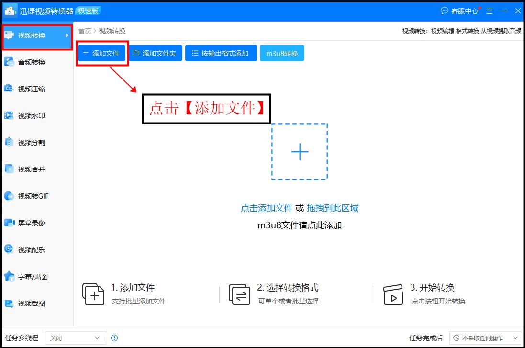Open the hamburger menu beside minimize

(489, 11)
